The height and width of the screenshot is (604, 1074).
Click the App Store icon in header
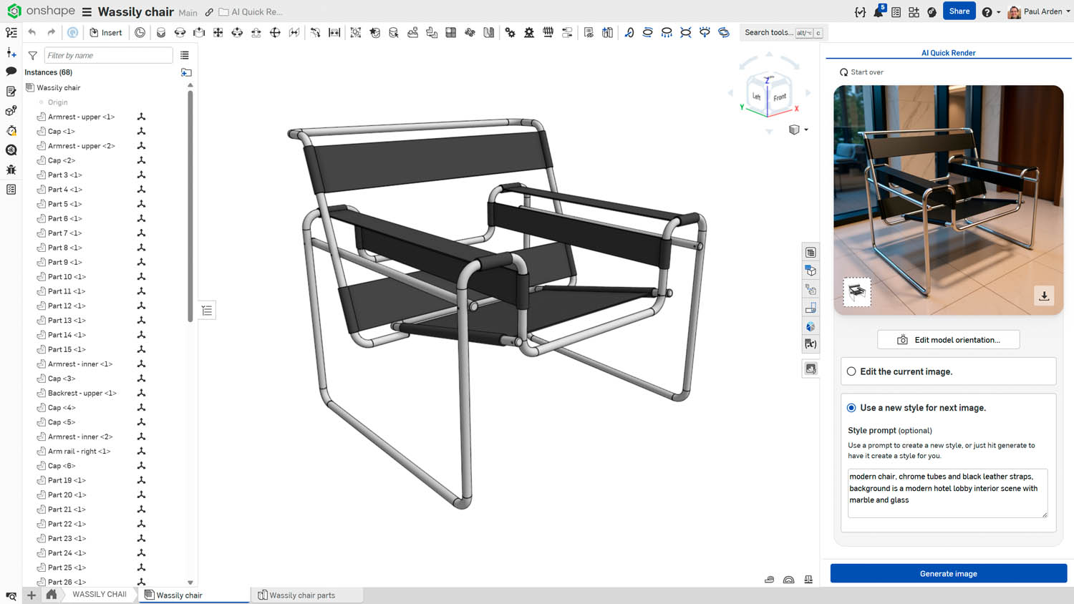point(914,12)
